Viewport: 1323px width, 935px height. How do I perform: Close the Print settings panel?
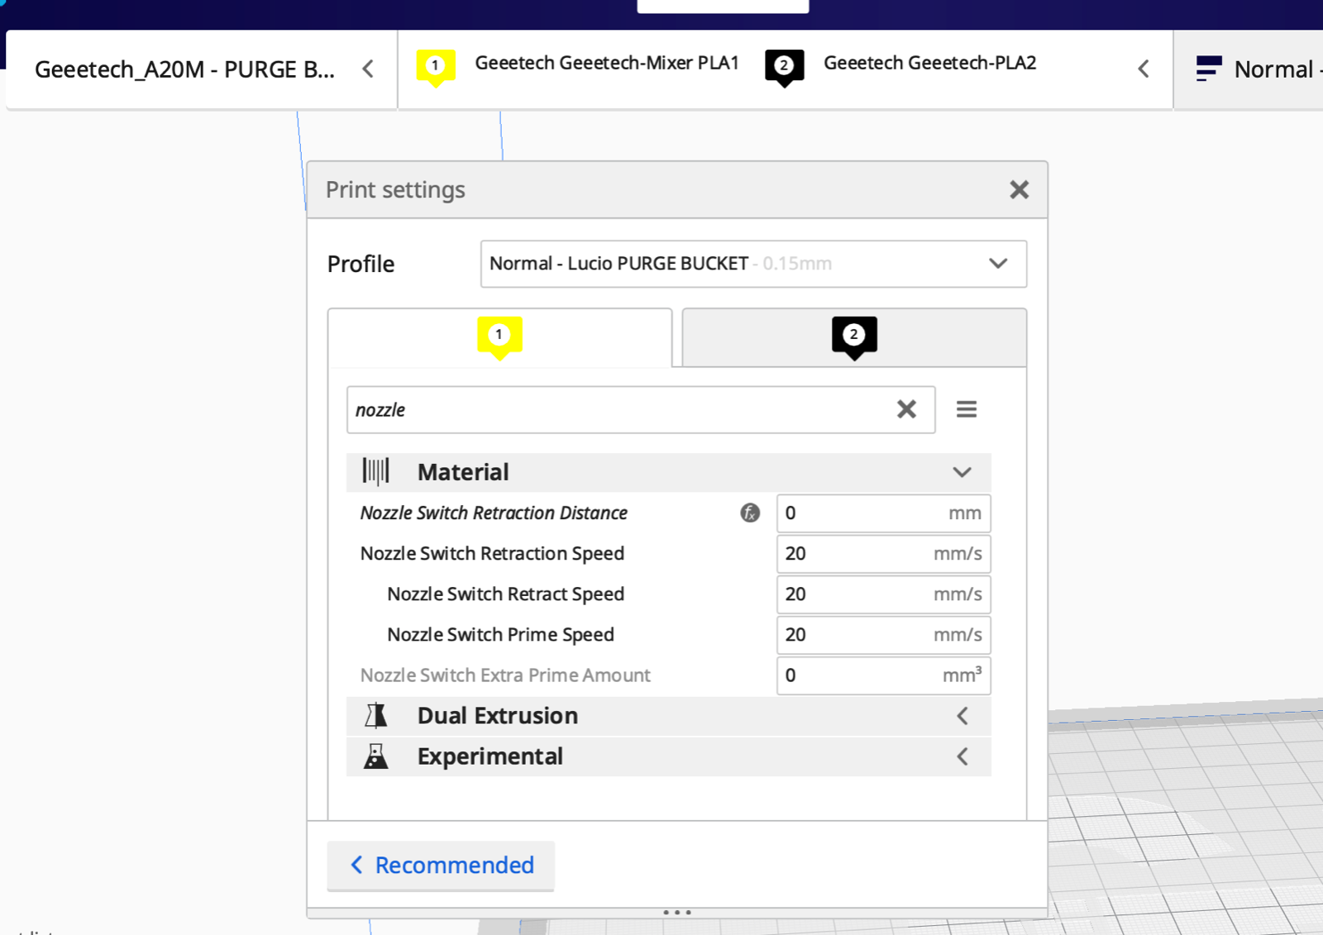click(x=1019, y=190)
